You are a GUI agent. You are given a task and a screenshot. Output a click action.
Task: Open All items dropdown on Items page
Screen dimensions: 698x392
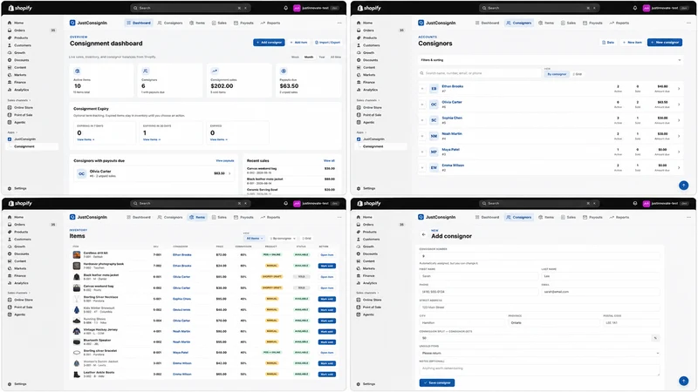pyautogui.click(x=255, y=238)
